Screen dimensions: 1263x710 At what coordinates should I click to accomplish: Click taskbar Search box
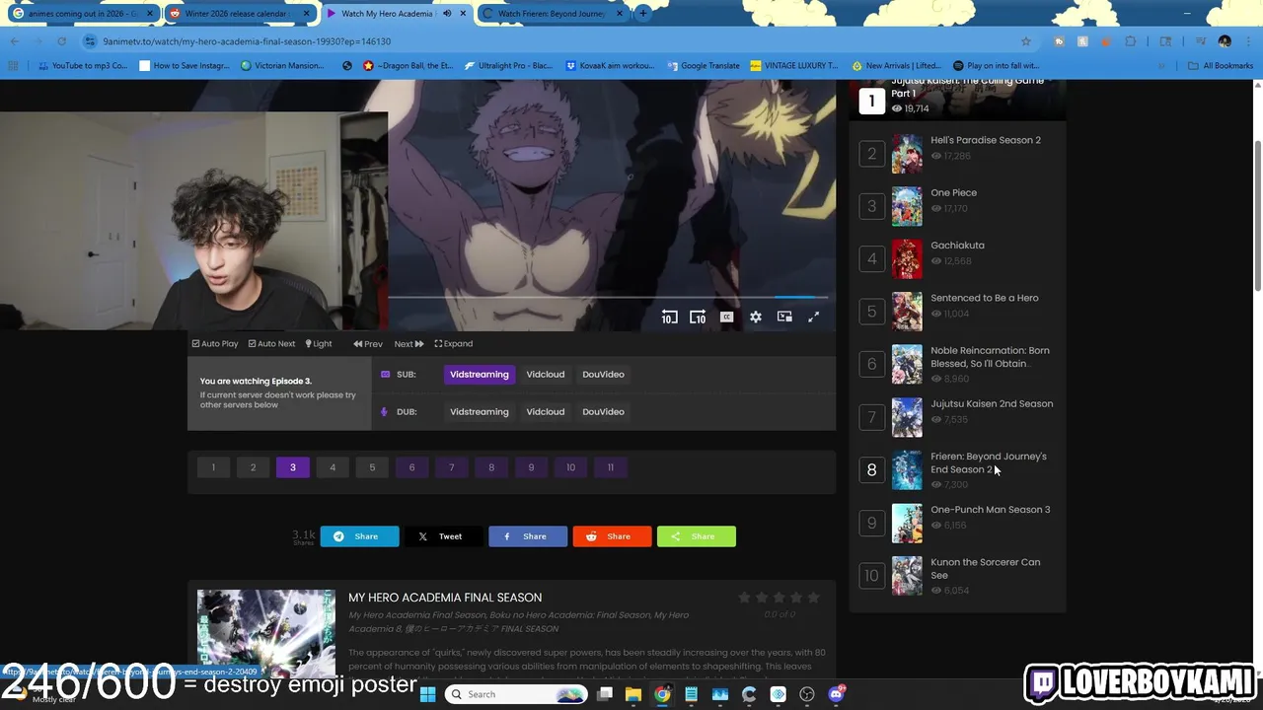[515, 694]
